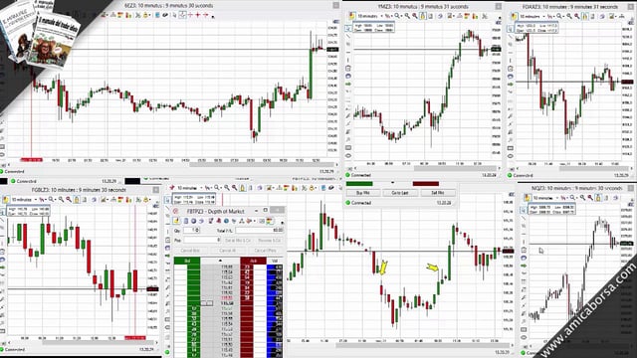The width and height of the screenshot is (637, 358).
Task: Toggle the highlighted pointer tool in YMZ3 sidebar
Action: (x=348, y=29)
